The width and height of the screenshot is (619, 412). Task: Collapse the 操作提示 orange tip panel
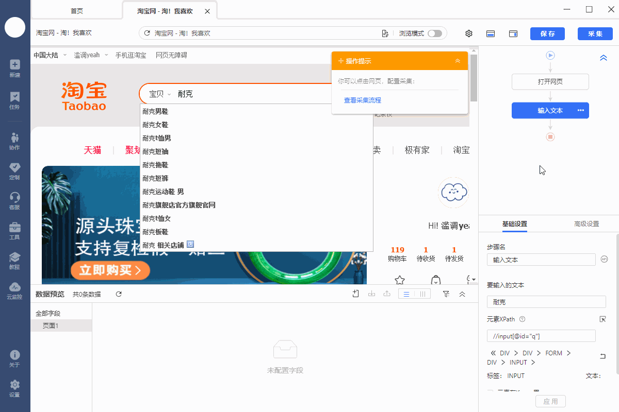click(x=458, y=61)
